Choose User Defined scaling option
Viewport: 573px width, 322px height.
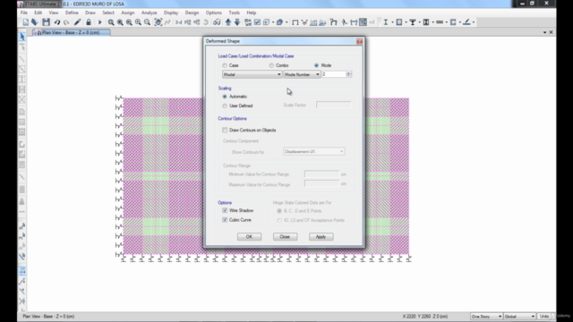click(225, 106)
